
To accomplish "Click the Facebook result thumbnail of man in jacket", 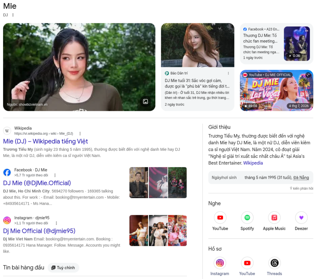I will tap(139, 183).
